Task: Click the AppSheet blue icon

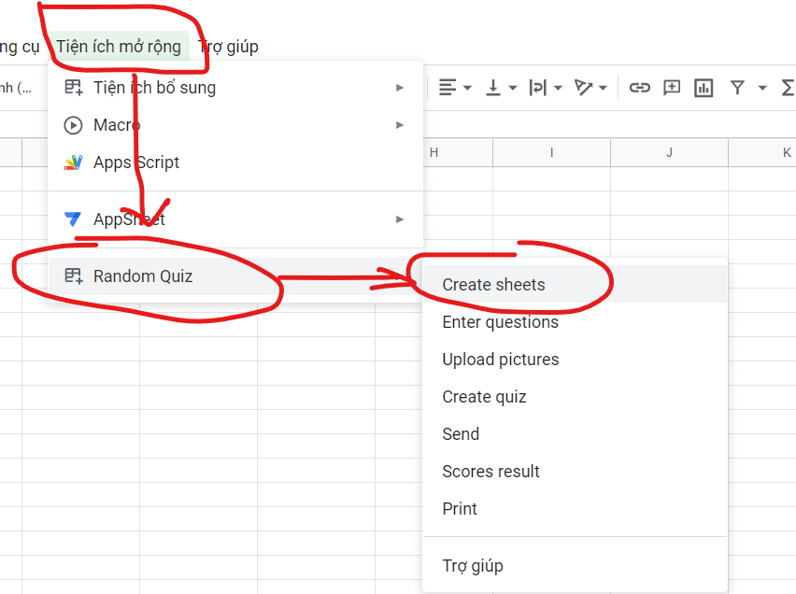Action: 73,219
